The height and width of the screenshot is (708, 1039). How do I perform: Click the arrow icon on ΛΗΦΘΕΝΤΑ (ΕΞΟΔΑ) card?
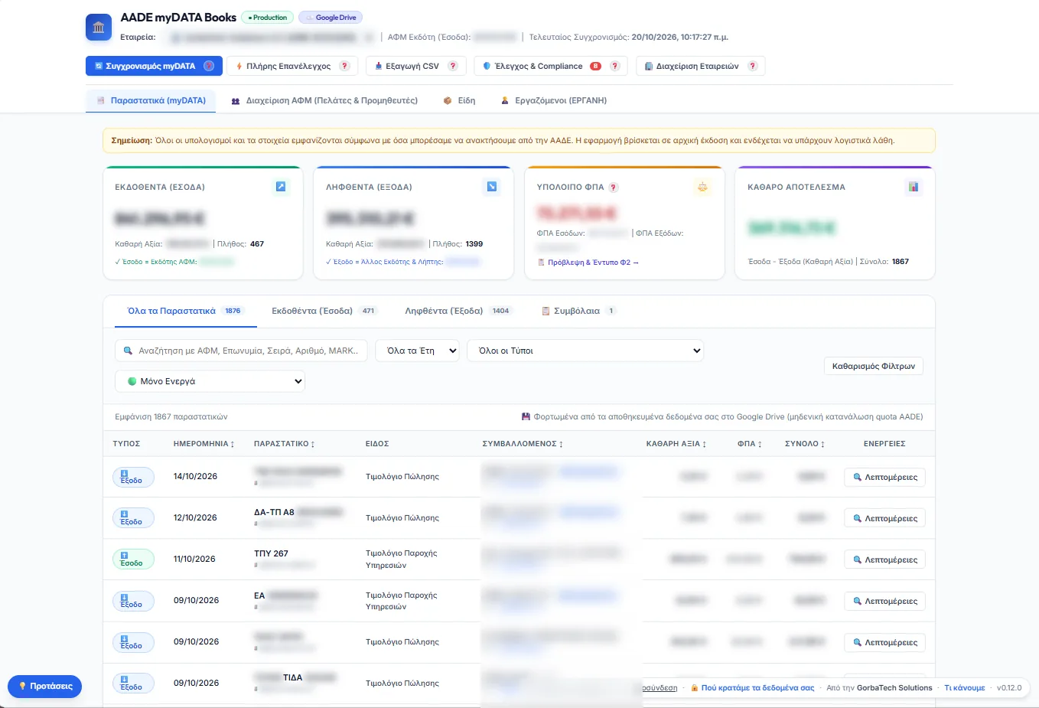click(492, 187)
